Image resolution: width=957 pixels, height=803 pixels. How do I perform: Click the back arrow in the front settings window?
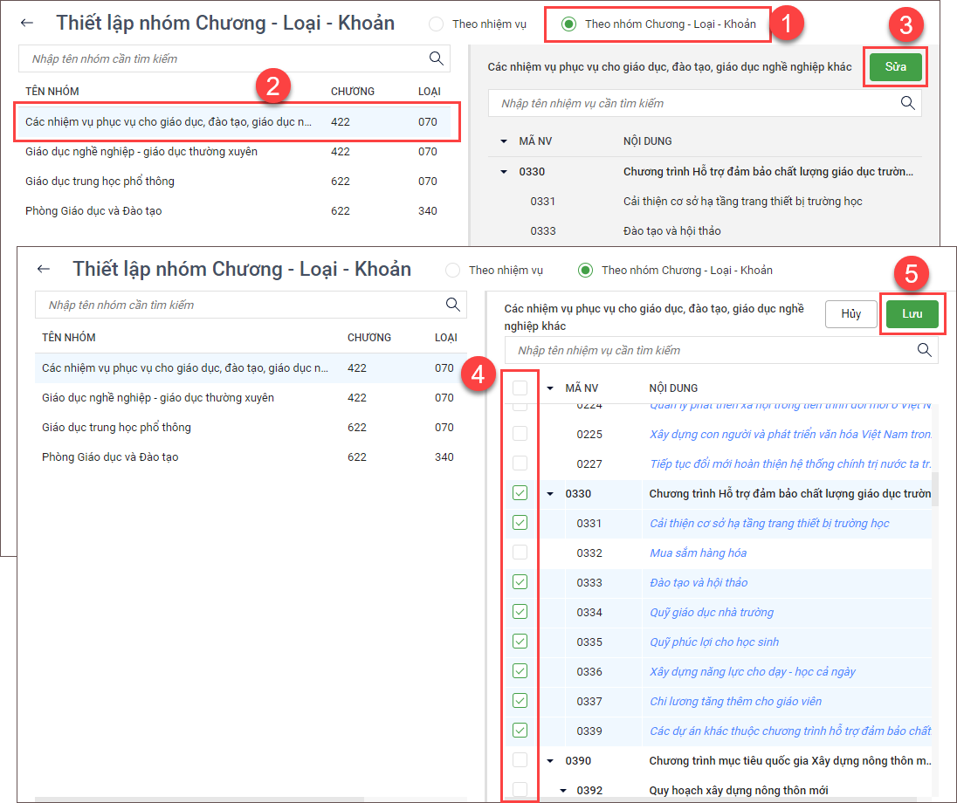coord(44,270)
